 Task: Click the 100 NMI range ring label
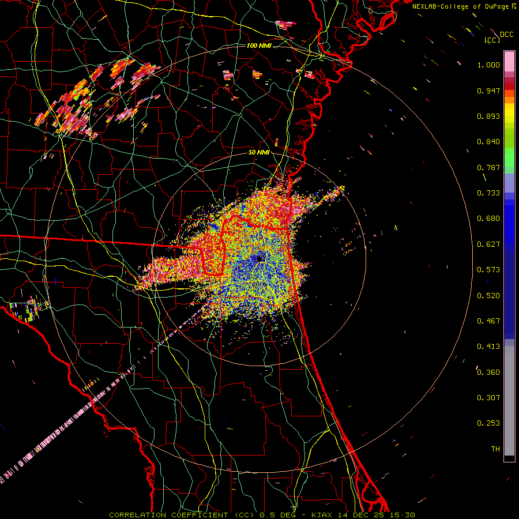(x=259, y=46)
